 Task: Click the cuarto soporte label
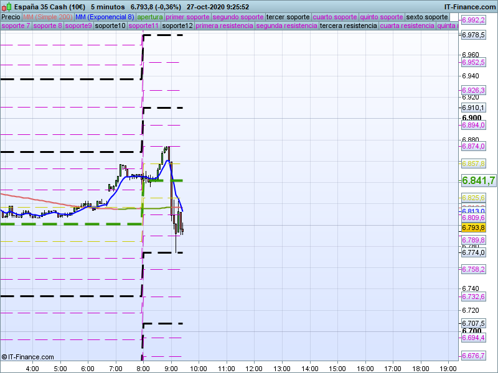coord(334,17)
